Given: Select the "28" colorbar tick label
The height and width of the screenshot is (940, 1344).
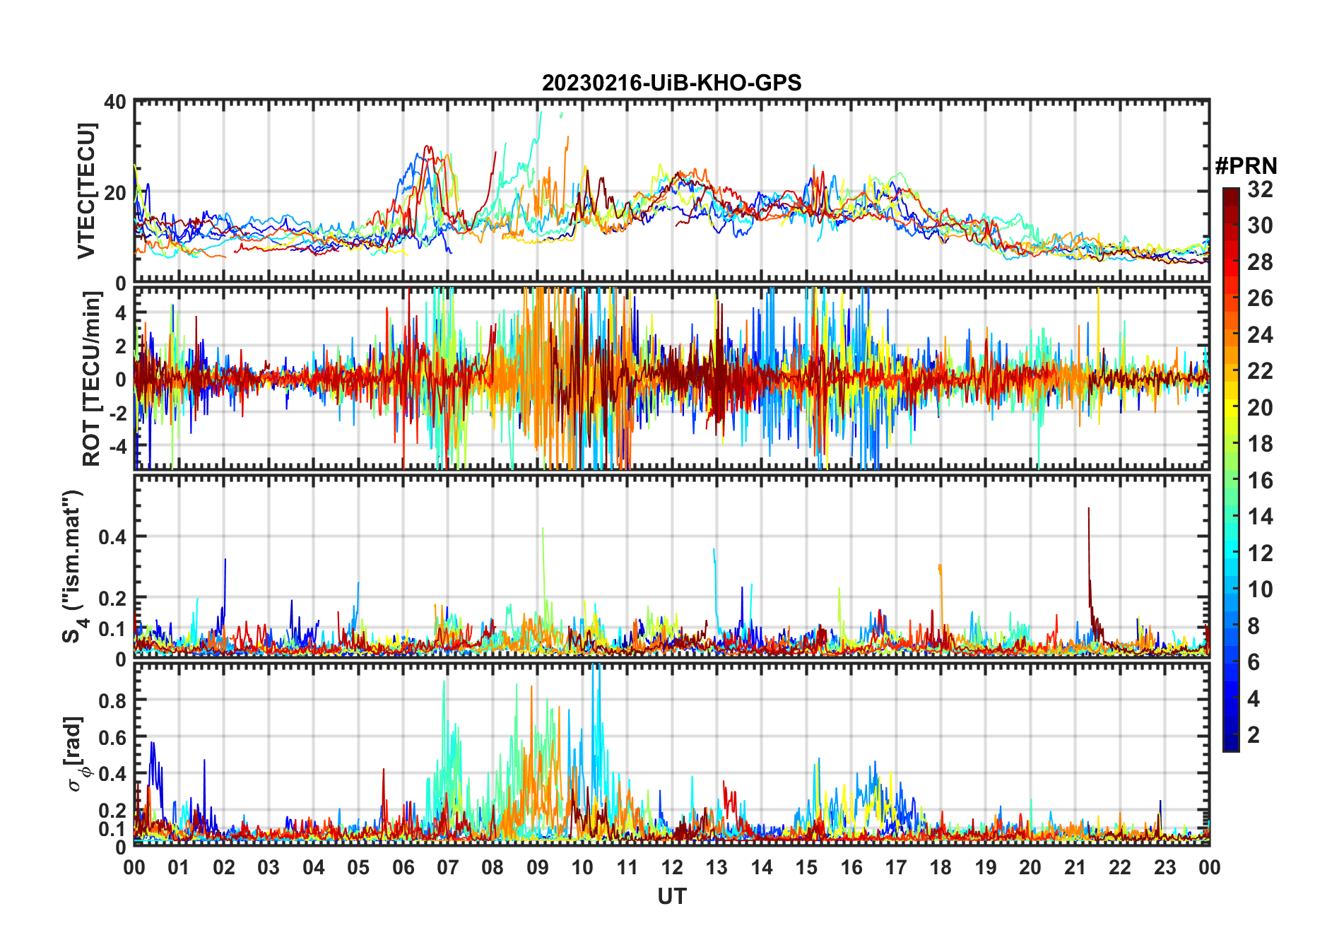Looking at the screenshot, I should (1260, 262).
